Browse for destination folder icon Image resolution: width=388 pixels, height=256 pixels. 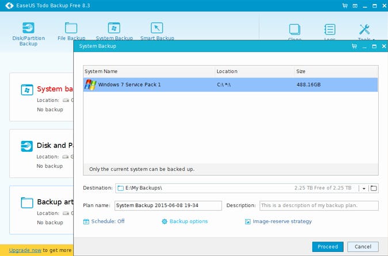pos(374,188)
